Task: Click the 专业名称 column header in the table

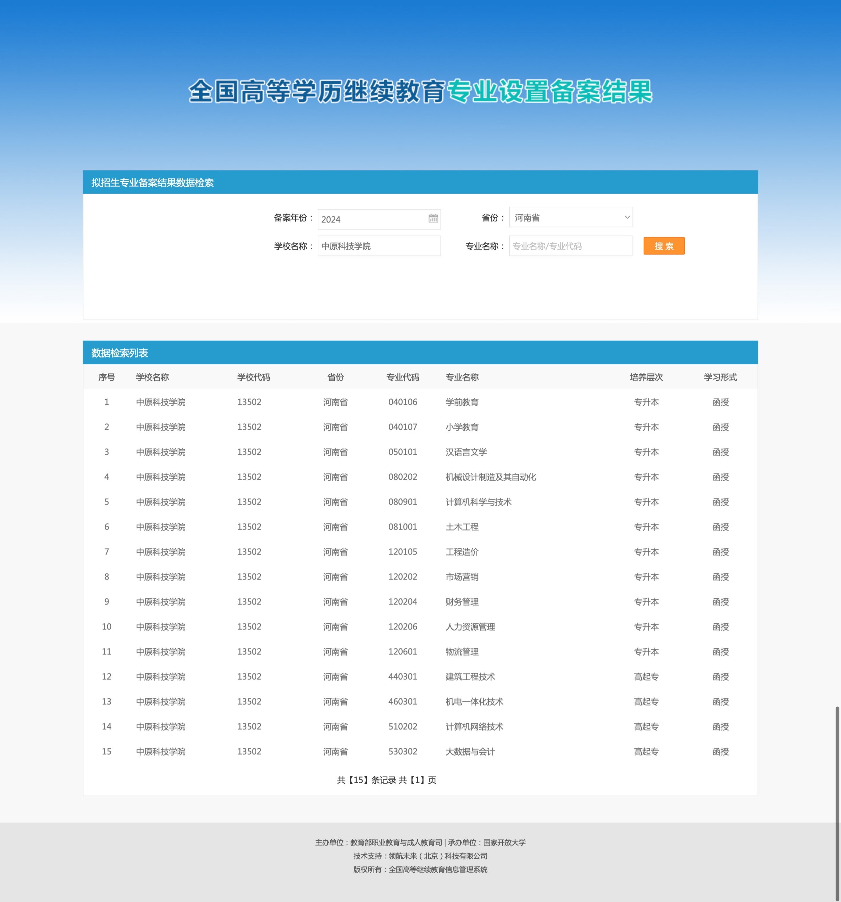Action: pyautogui.click(x=462, y=378)
